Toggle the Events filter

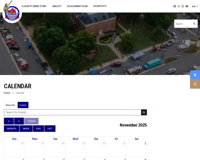point(23,105)
